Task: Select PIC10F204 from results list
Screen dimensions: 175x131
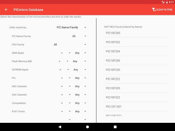Action: 136,52
